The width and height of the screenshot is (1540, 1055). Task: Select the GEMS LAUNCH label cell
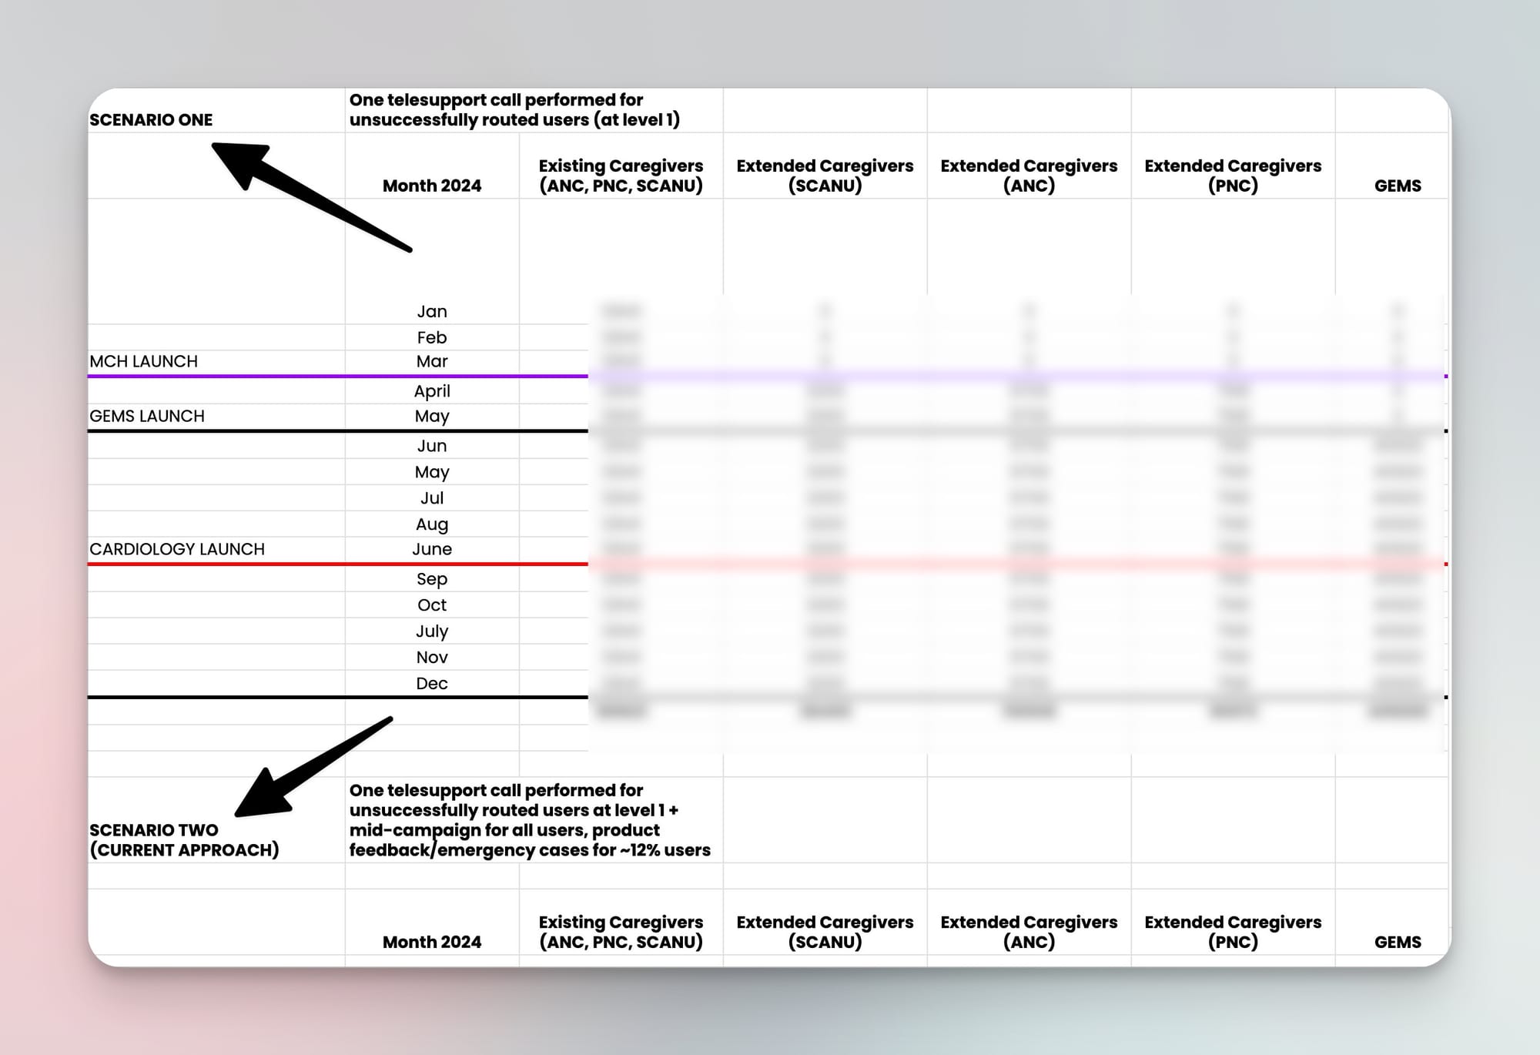pyautogui.click(x=147, y=416)
